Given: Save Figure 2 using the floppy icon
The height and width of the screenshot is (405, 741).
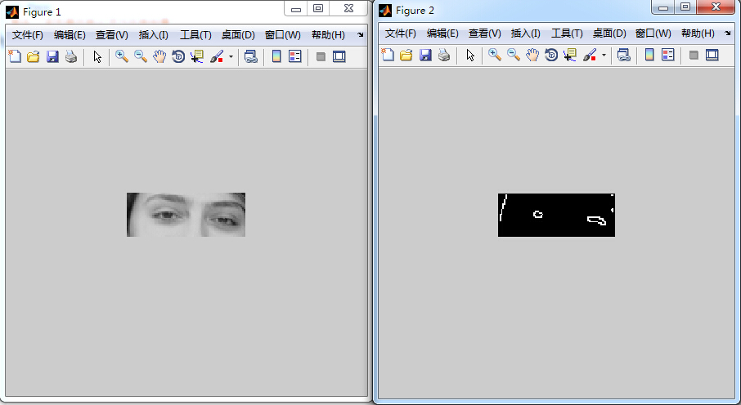Looking at the screenshot, I should pyautogui.click(x=425, y=55).
